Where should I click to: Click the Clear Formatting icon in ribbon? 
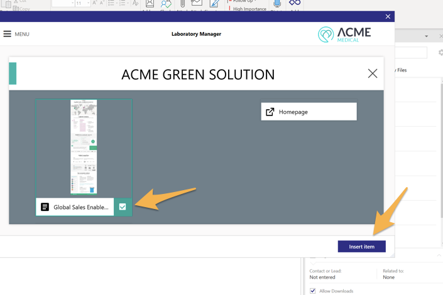coord(135,3)
